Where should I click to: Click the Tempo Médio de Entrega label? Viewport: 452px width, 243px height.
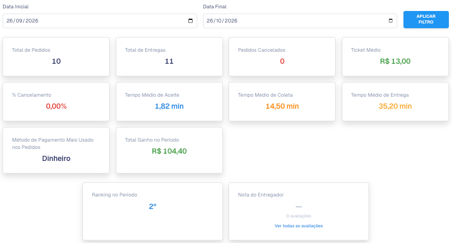379,95
